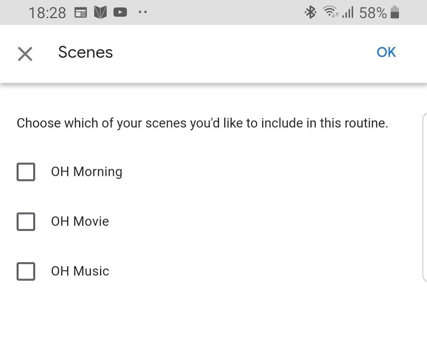Tap the cellular signal strength icon

click(347, 13)
